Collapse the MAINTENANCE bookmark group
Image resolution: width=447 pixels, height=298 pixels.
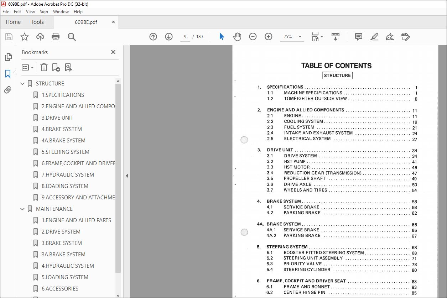[23, 209]
